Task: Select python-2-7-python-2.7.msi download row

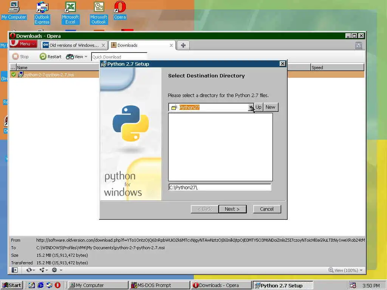Action: (54, 75)
